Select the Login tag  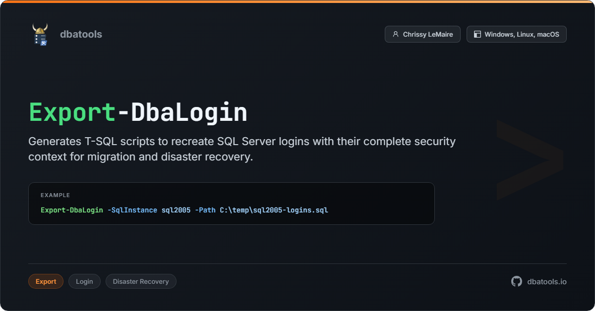click(x=84, y=281)
